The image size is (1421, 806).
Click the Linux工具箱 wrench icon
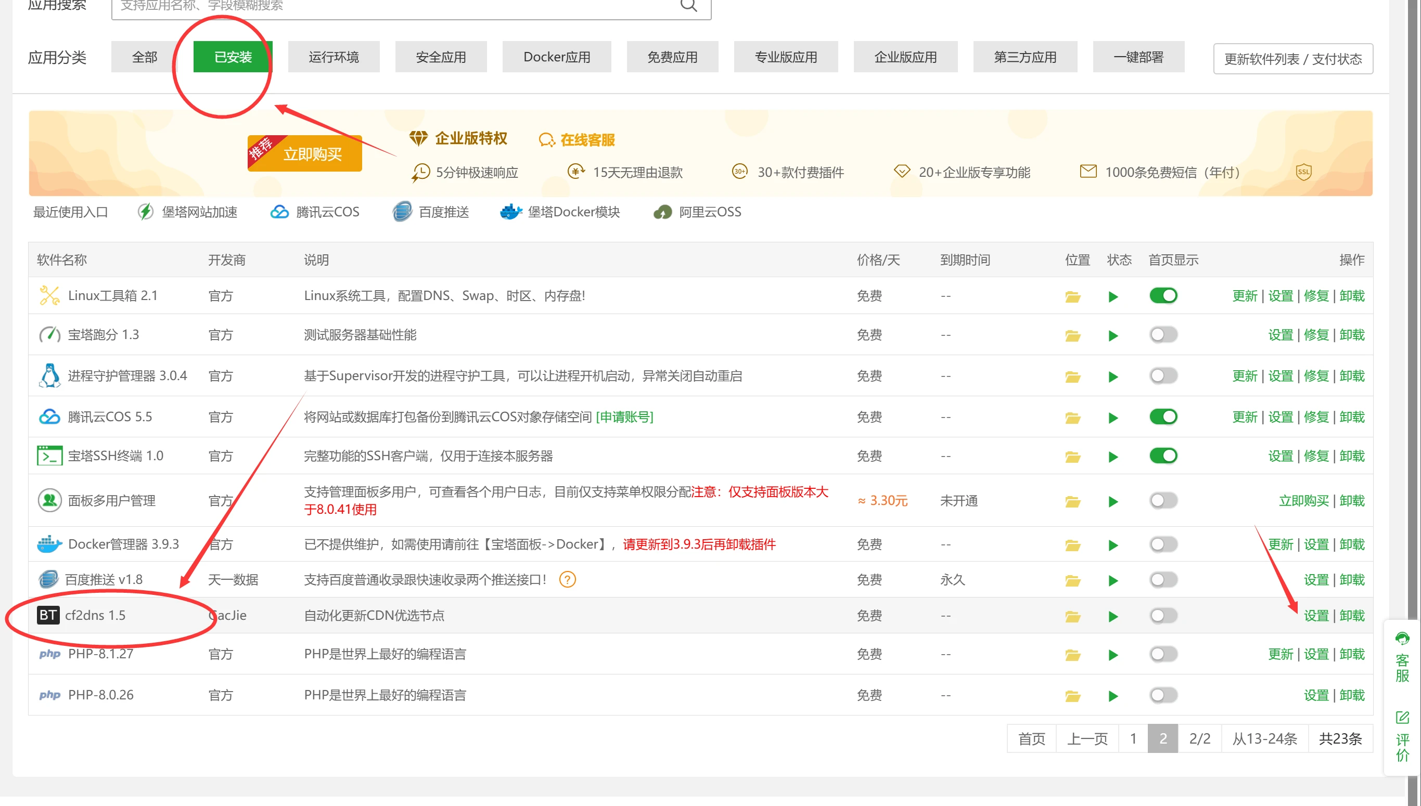coord(49,295)
